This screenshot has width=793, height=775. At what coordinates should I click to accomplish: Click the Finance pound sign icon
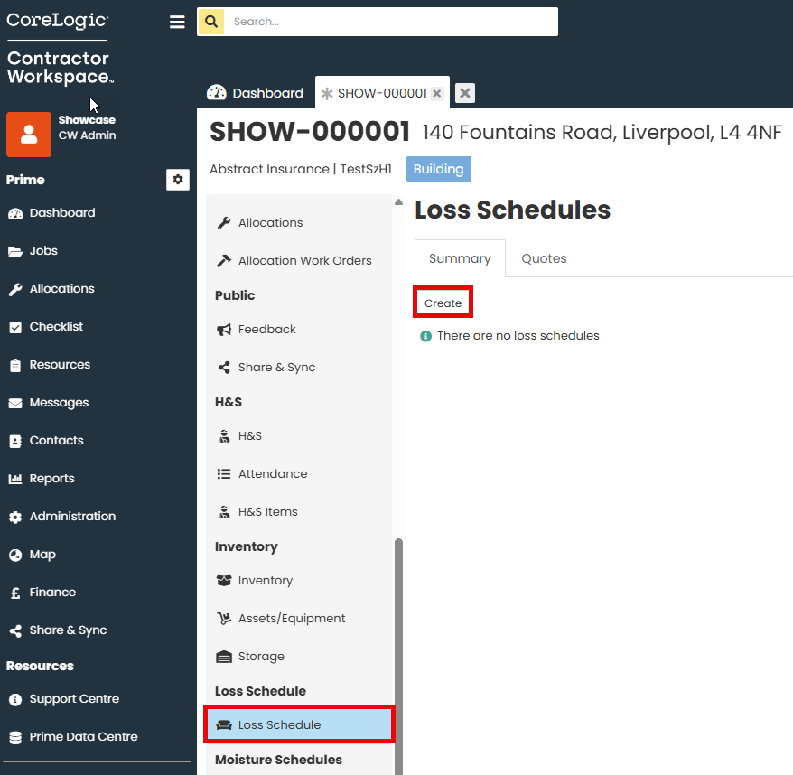pyautogui.click(x=15, y=593)
